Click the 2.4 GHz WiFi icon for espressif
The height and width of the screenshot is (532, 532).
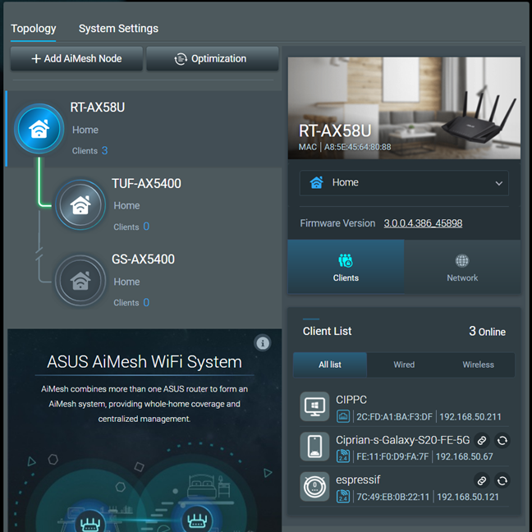[343, 496]
